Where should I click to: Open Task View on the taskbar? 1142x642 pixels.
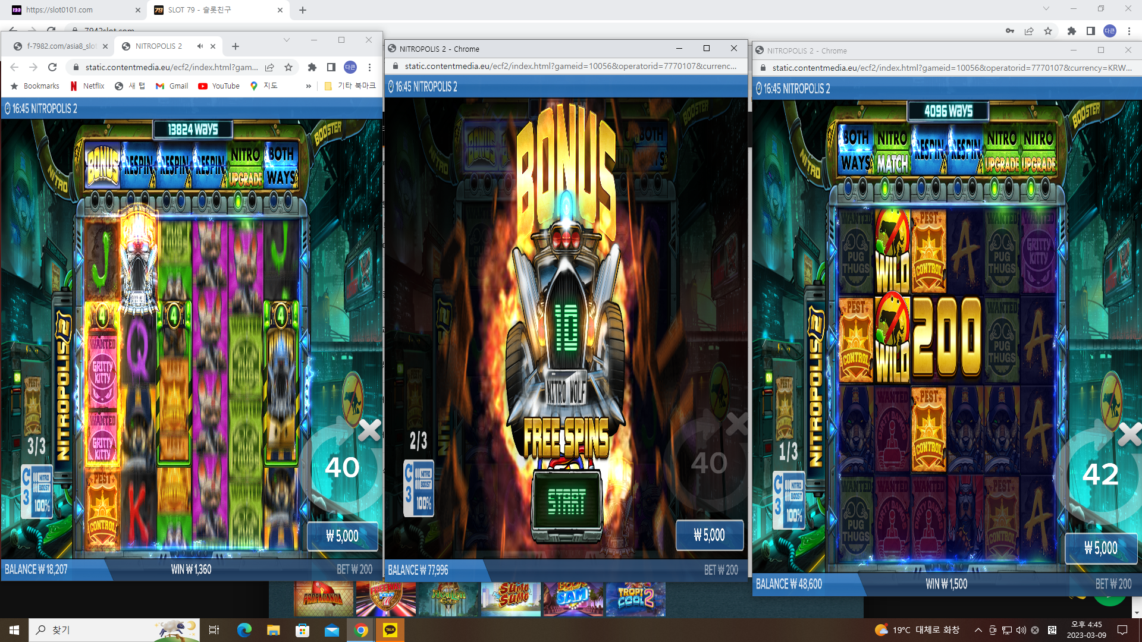(x=214, y=630)
